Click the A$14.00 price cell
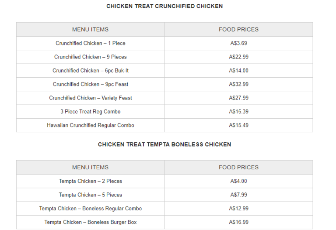Image resolution: width=336 pixels, height=230 pixels. pos(238,71)
